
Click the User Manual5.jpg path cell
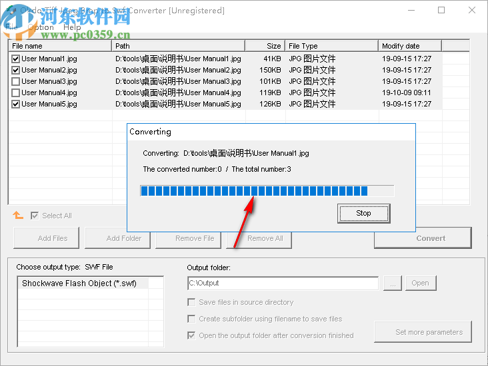(178, 104)
